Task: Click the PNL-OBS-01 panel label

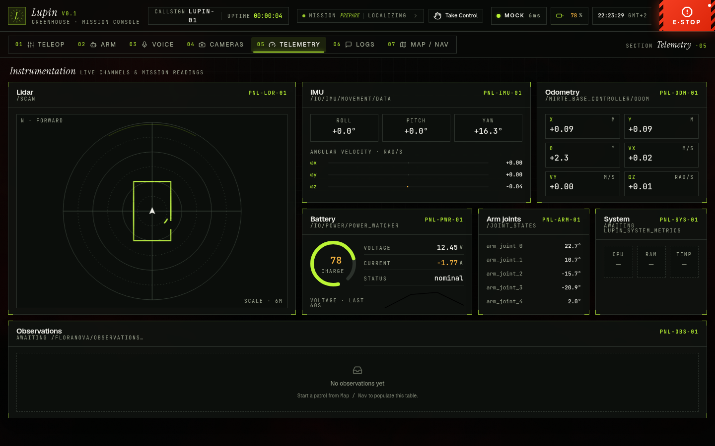Action: click(x=679, y=332)
